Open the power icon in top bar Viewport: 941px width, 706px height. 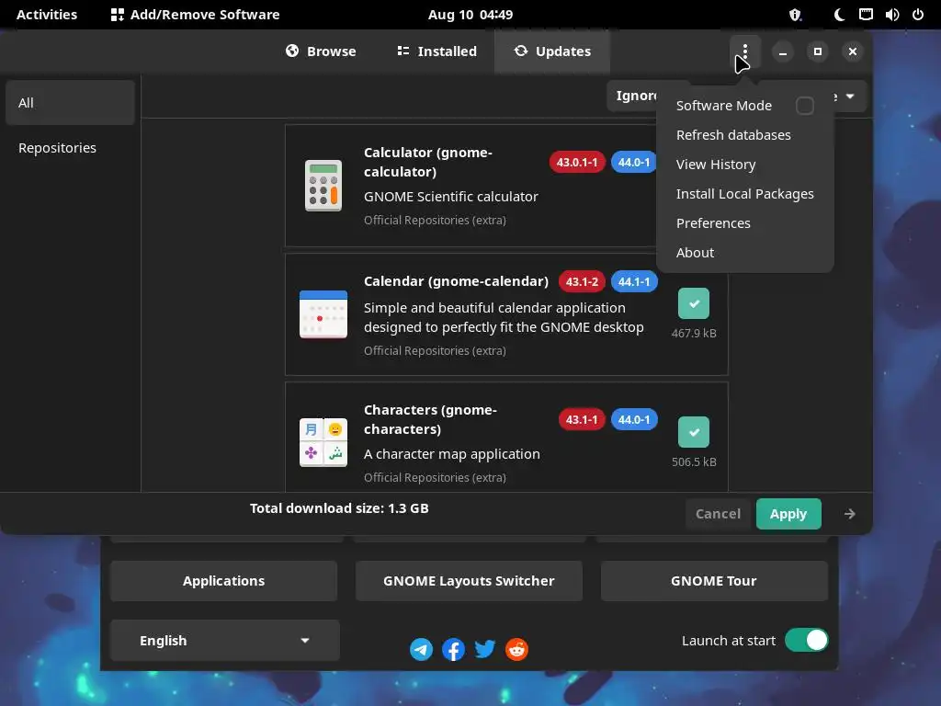(918, 15)
